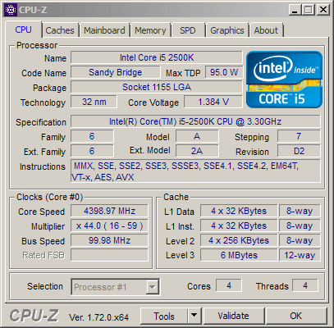Click the OK button
334x328 pixels.
pos(296,317)
